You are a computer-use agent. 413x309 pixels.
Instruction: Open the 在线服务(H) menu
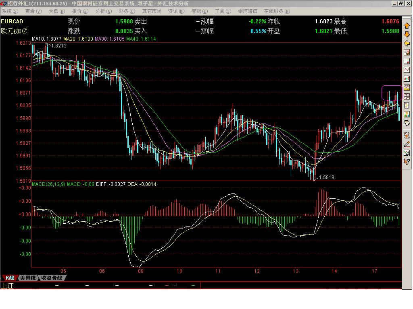click(x=277, y=11)
